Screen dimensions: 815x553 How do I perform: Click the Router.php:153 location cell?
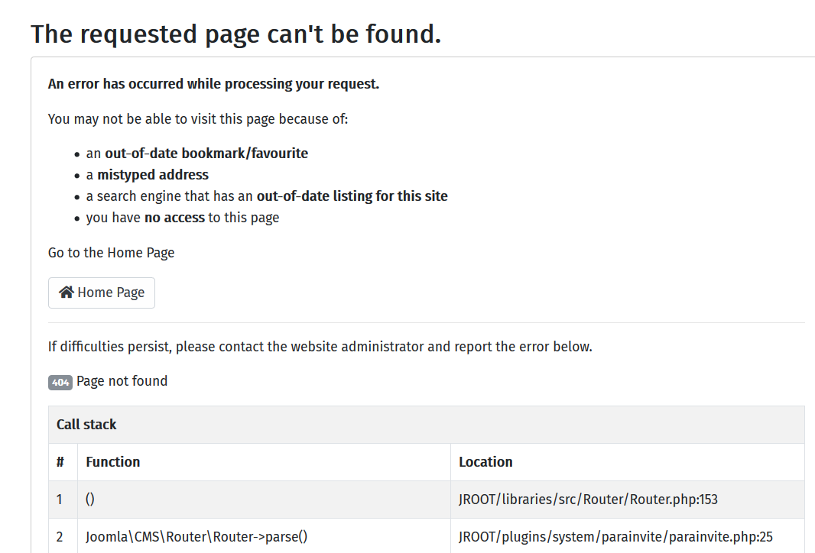[628, 500]
